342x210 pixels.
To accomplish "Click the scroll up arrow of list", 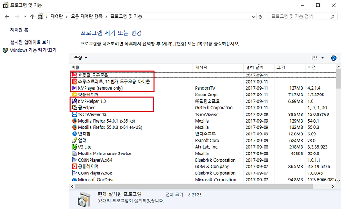I will coord(339,67).
